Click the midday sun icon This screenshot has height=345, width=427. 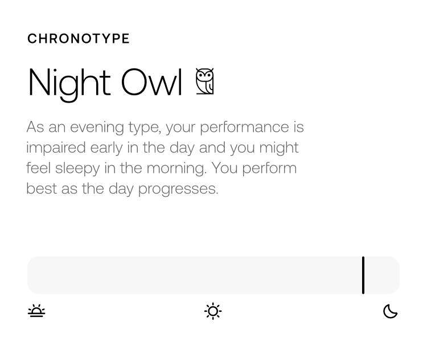[x=213, y=311]
